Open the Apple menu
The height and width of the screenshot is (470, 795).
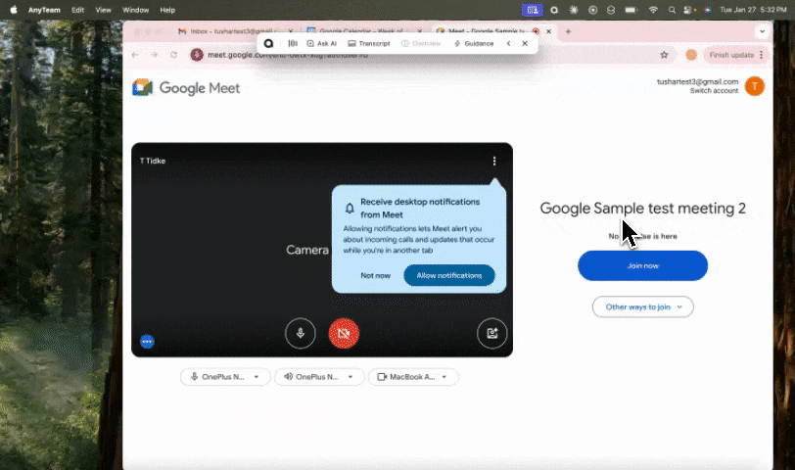(13, 10)
